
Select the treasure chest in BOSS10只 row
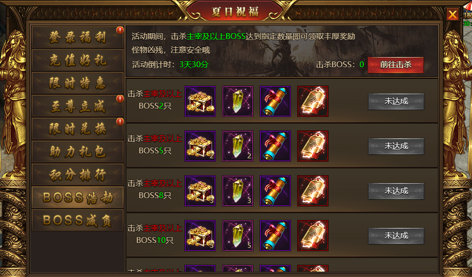tap(200, 236)
